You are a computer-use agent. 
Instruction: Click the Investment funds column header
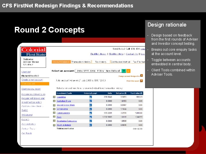coord(64,93)
